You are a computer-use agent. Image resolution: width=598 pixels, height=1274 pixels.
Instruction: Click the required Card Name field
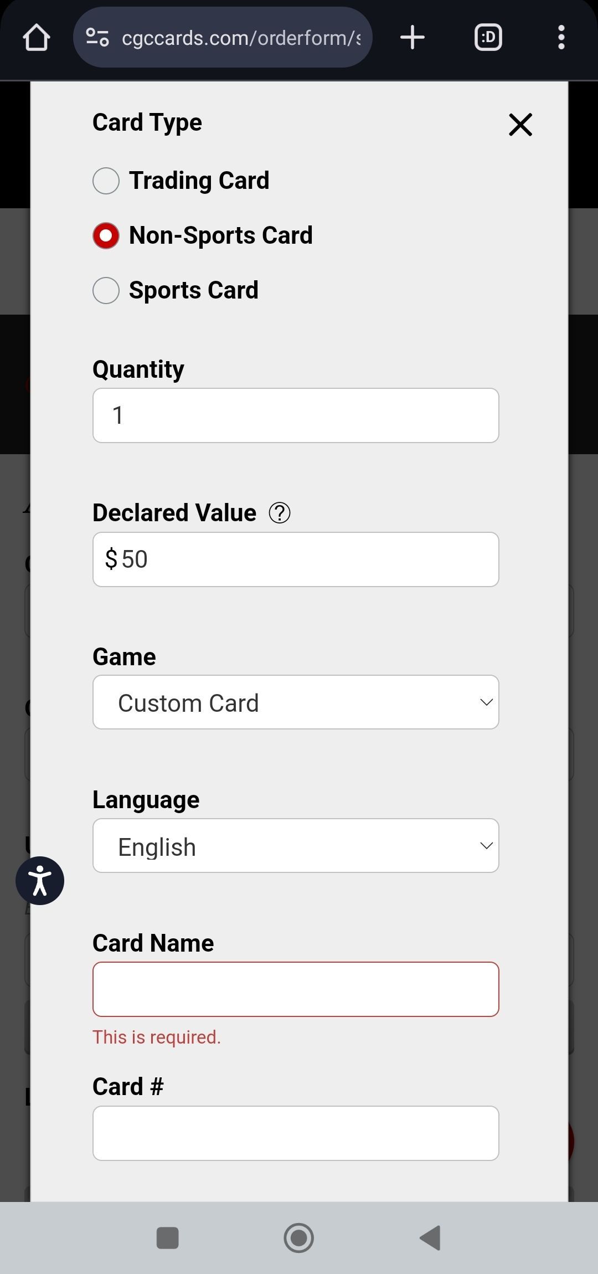tap(296, 989)
